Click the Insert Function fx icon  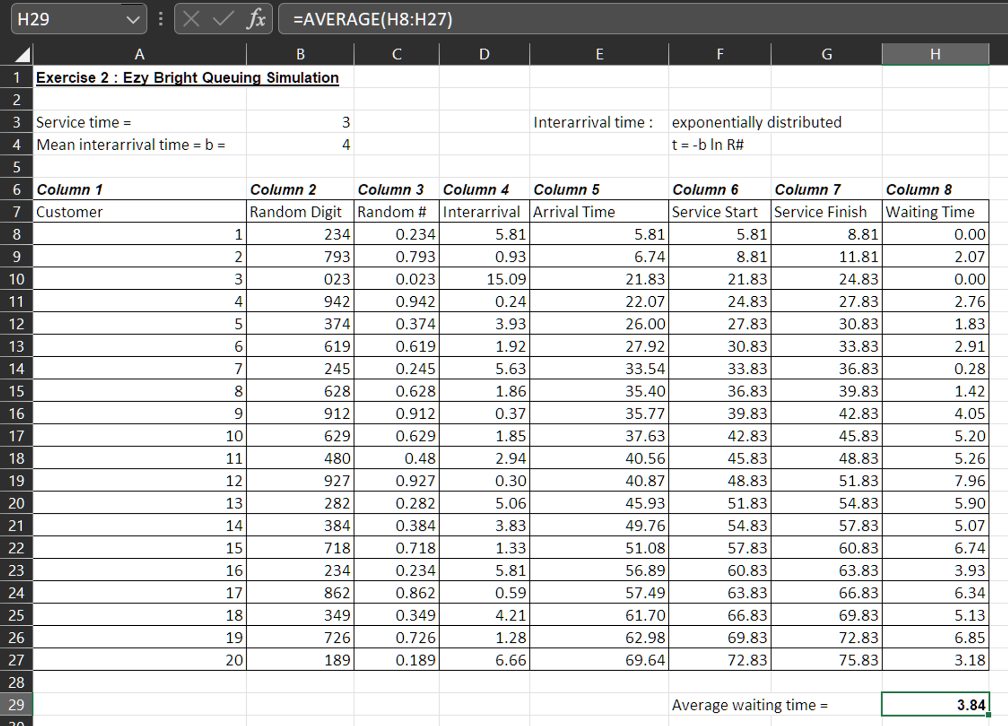point(257,19)
